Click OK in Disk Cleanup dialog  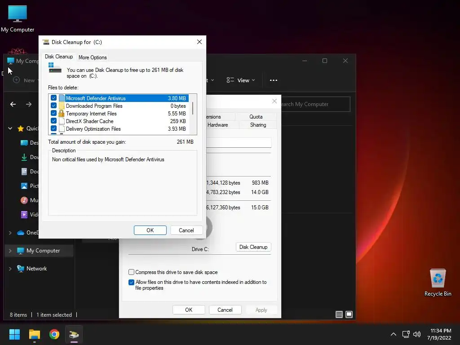tap(150, 230)
